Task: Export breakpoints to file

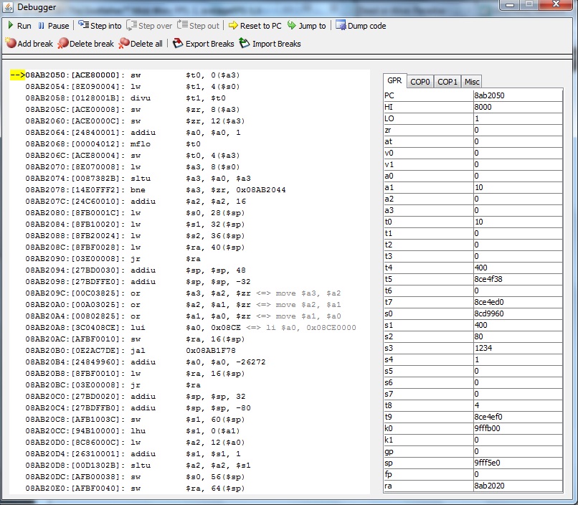Action: [204, 44]
